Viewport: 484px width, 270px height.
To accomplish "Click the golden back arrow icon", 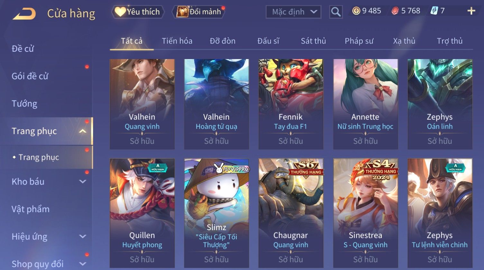I will [24, 14].
